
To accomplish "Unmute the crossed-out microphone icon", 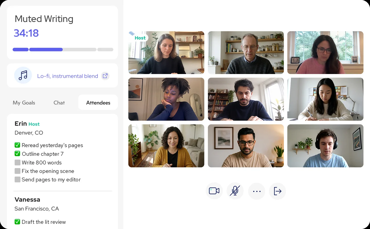I will [235, 191].
